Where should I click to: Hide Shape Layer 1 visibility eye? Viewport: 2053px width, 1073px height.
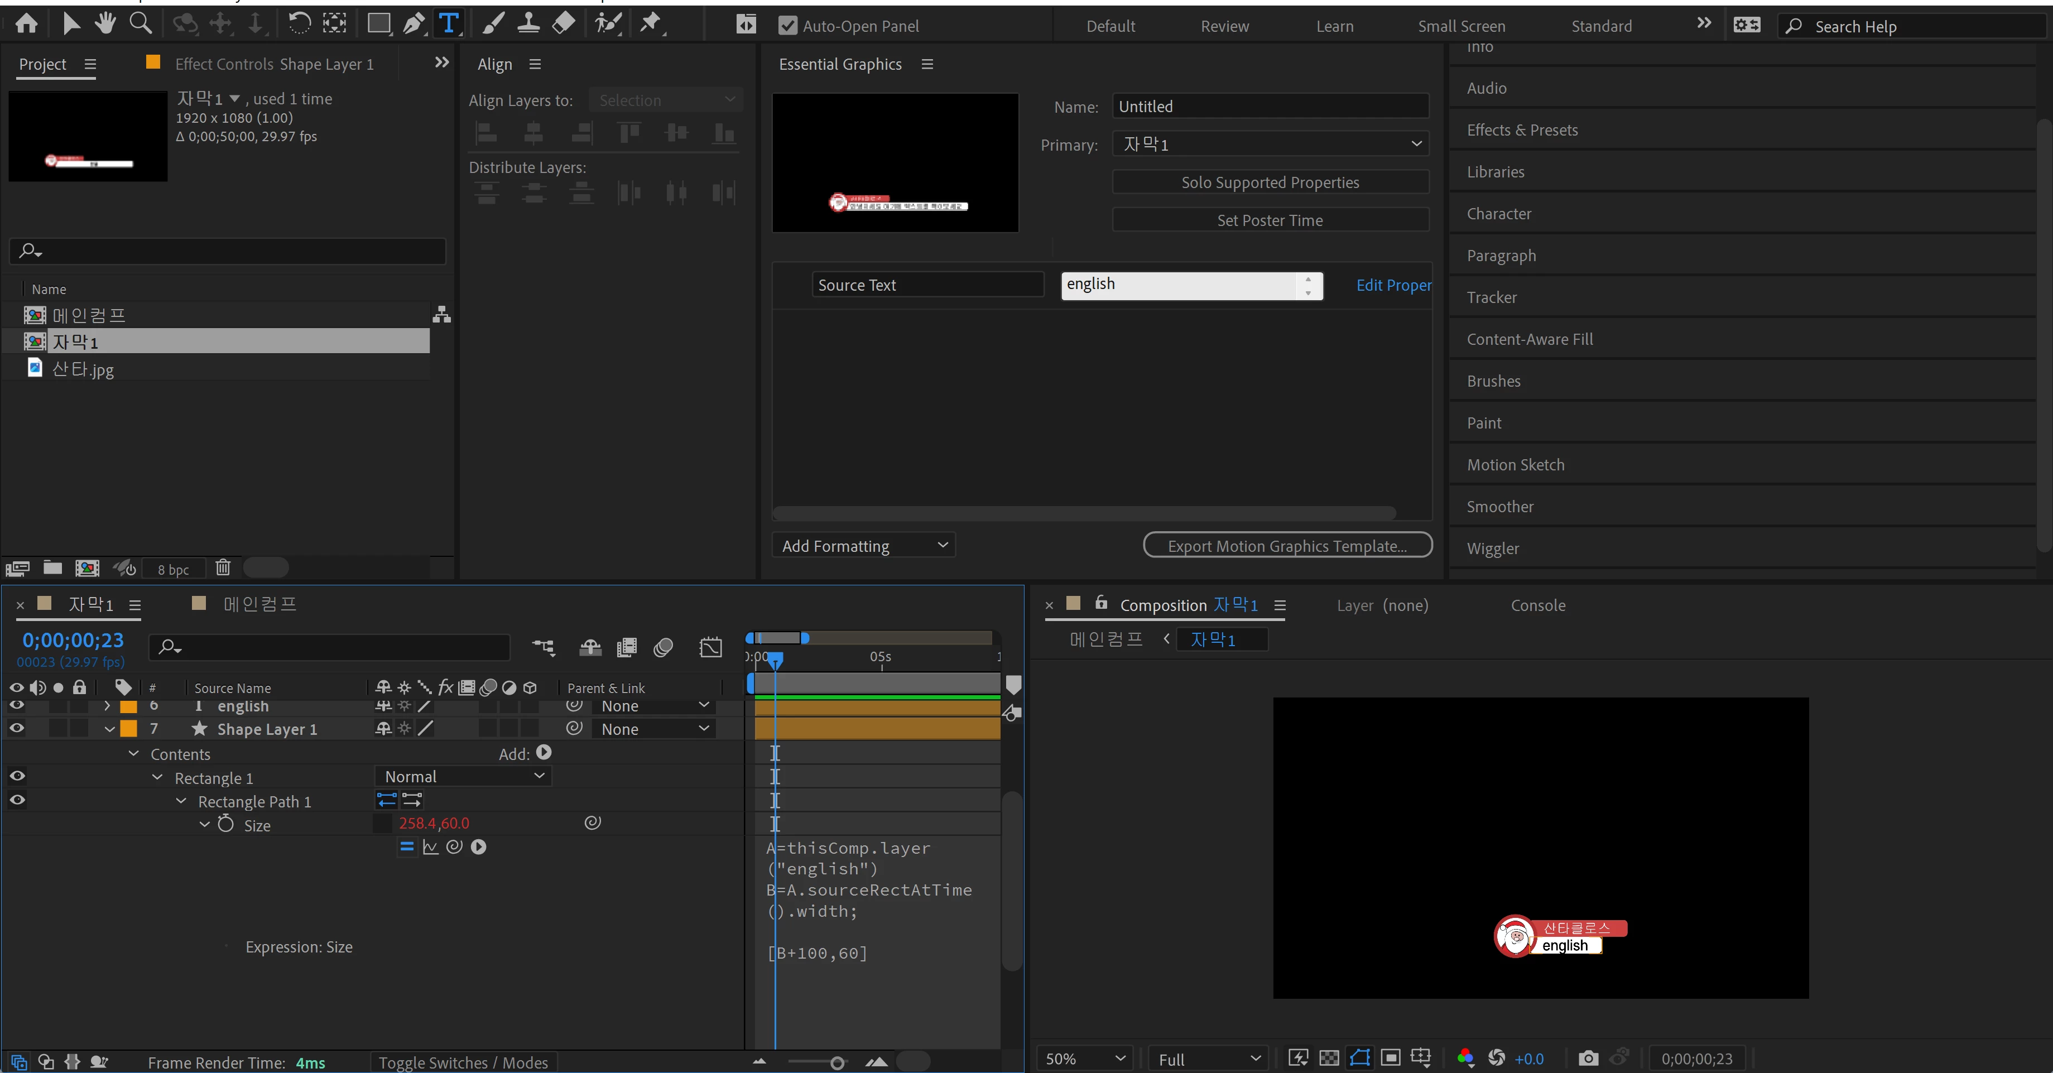(17, 729)
